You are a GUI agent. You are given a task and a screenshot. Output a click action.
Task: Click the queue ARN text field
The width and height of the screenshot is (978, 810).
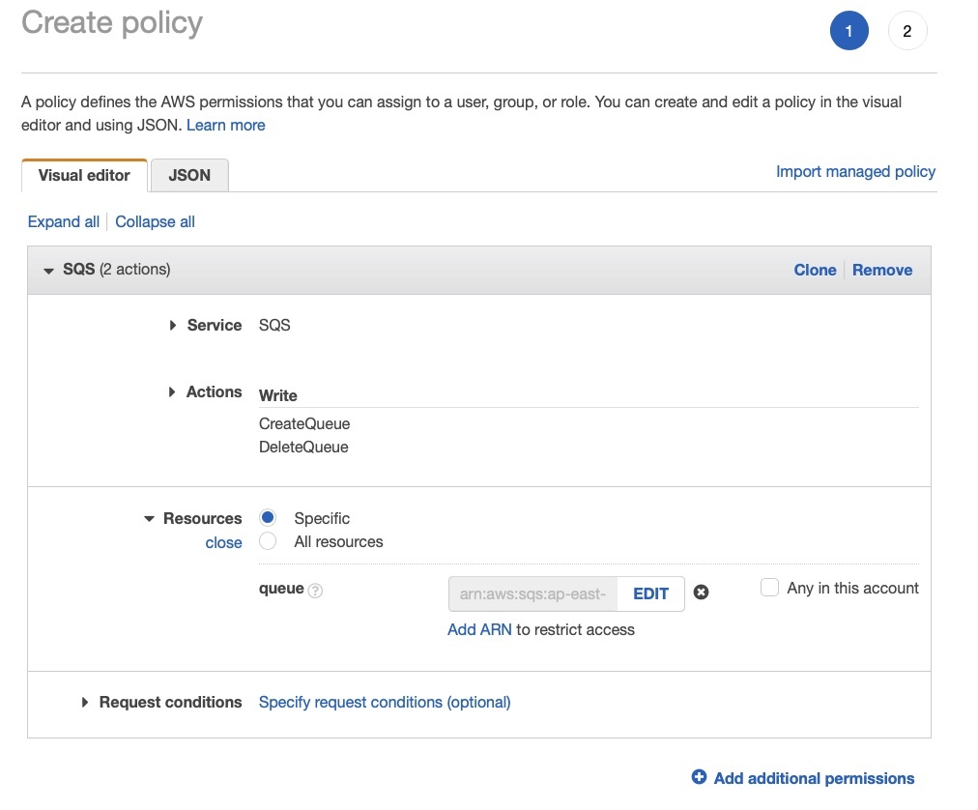(x=533, y=593)
